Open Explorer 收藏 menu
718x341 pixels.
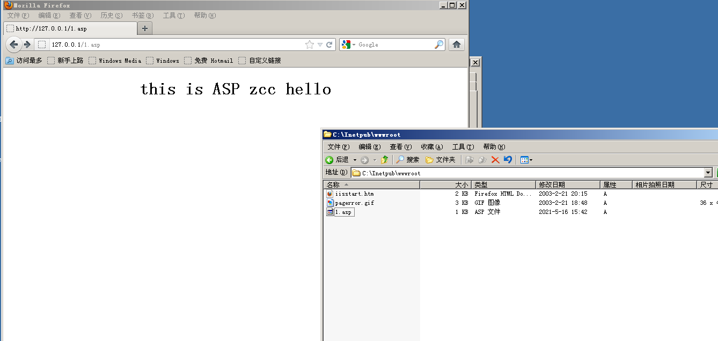point(432,147)
